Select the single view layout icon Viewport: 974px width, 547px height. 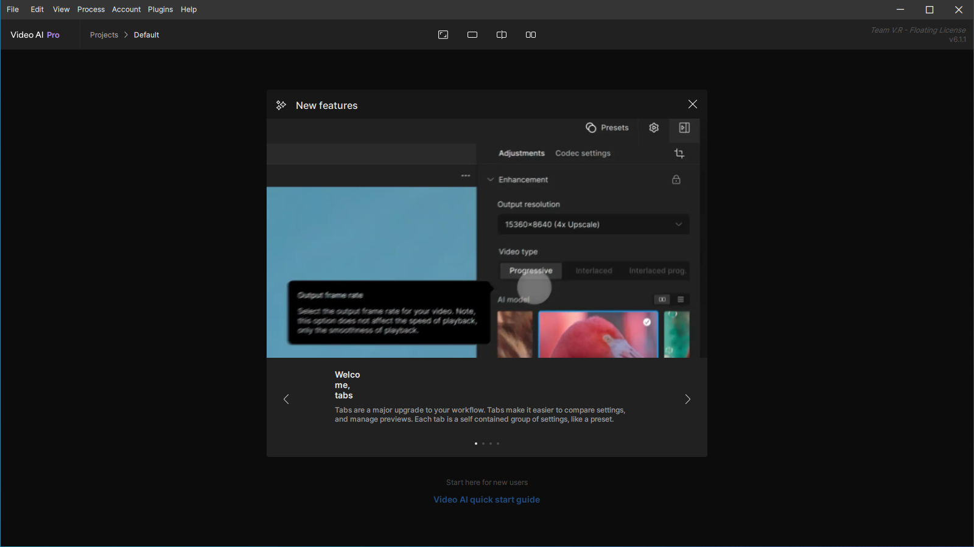[472, 35]
